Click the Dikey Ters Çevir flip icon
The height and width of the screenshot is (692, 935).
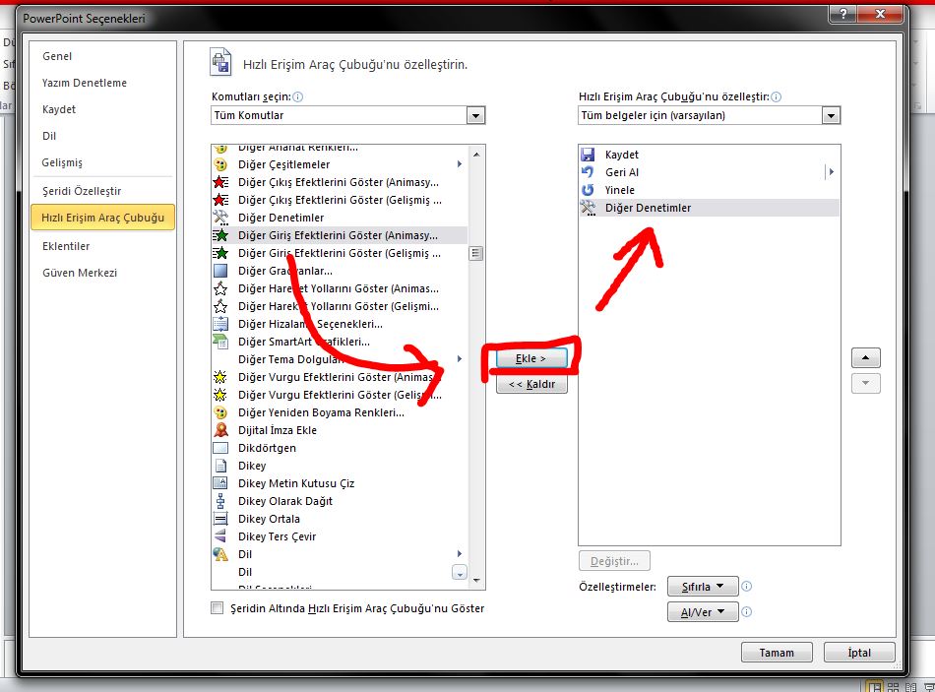point(220,536)
